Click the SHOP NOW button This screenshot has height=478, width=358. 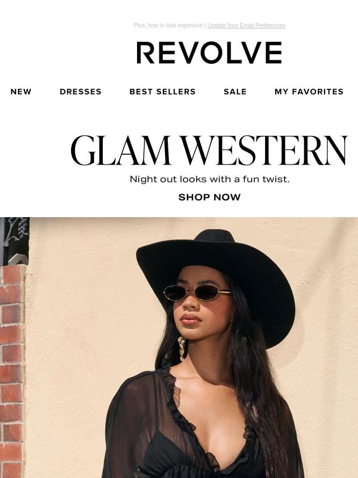tap(209, 197)
